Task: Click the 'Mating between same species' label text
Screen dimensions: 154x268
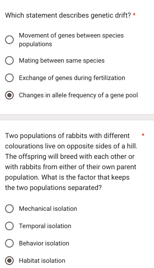Action: (62, 60)
